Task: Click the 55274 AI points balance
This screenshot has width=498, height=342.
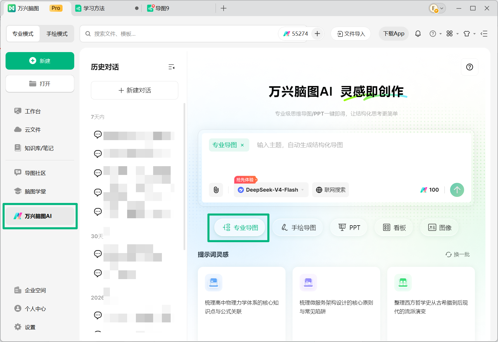Action: [x=296, y=34]
